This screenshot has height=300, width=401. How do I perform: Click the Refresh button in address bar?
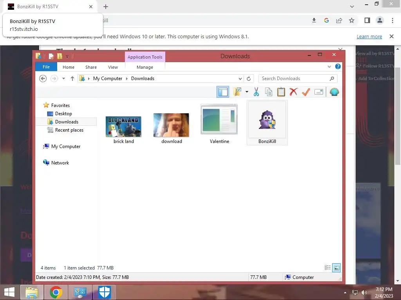click(x=249, y=79)
